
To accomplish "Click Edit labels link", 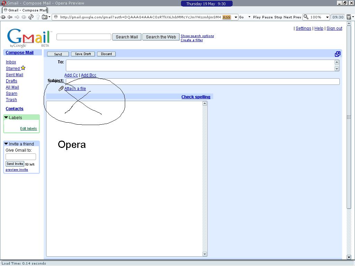I will 28,128.
